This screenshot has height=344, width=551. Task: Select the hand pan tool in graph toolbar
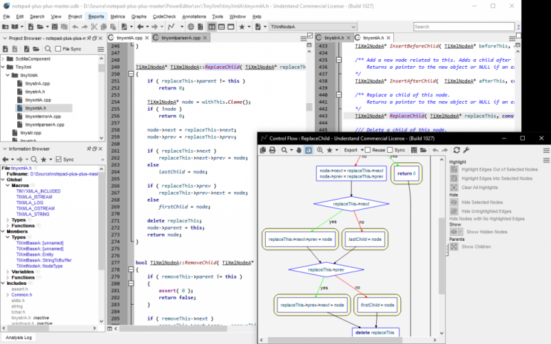tap(298, 149)
